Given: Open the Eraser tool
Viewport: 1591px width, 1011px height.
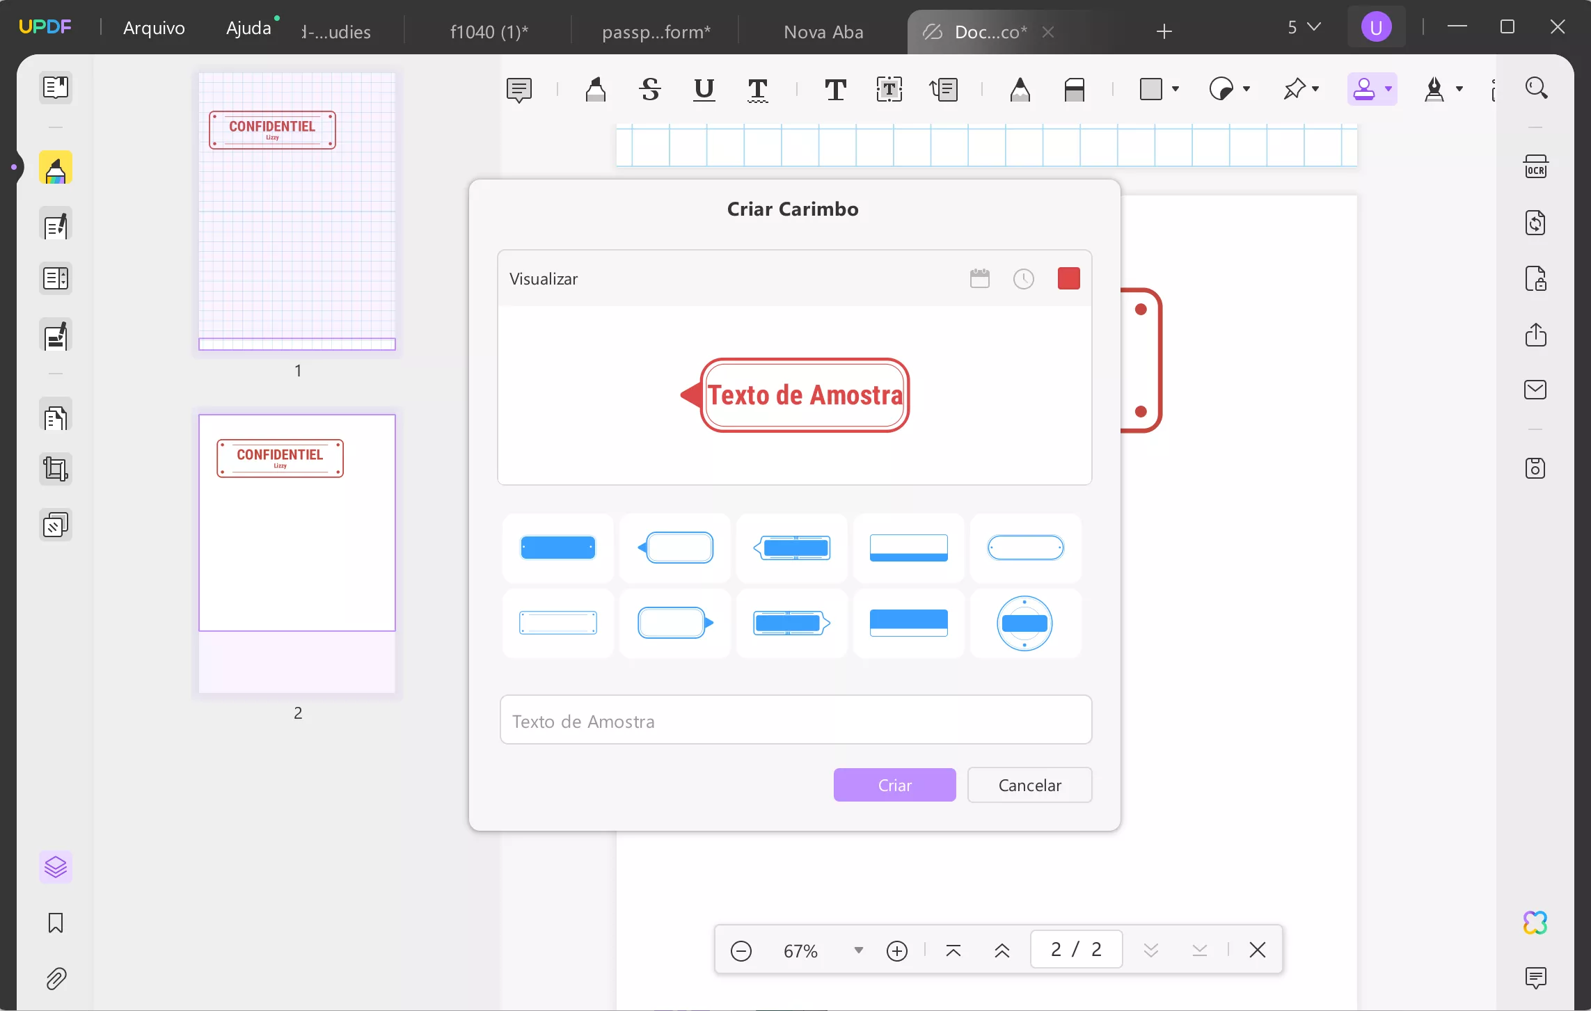Looking at the screenshot, I should (x=1074, y=90).
